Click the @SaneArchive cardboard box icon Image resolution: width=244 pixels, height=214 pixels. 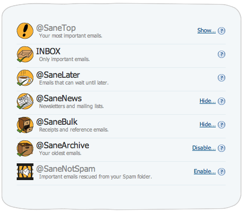[x=25, y=148]
